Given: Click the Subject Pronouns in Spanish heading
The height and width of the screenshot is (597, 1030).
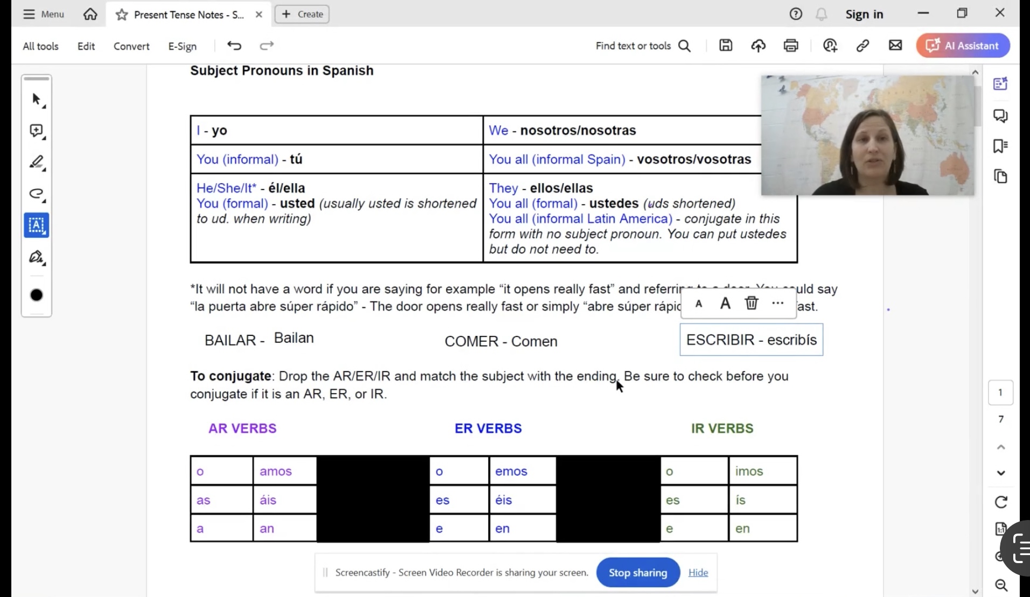Looking at the screenshot, I should (282, 71).
